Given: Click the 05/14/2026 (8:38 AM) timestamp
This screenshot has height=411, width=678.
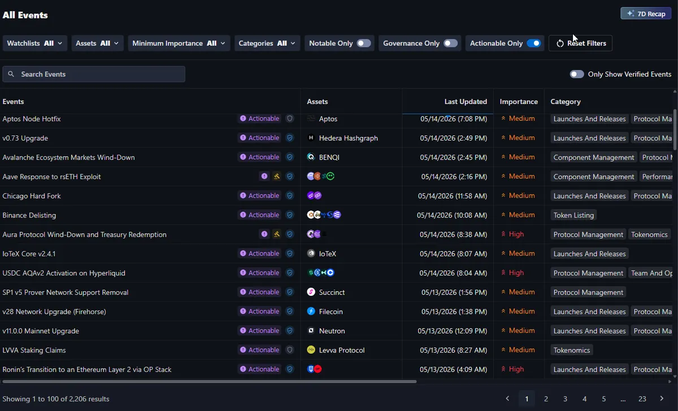Looking at the screenshot, I should click(x=454, y=234).
